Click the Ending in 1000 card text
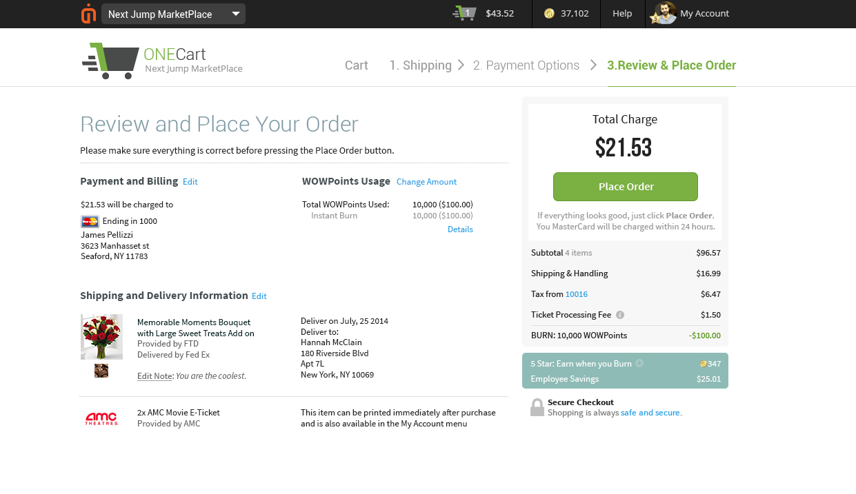The height and width of the screenshot is (494, 856). [x=130, y=221]
